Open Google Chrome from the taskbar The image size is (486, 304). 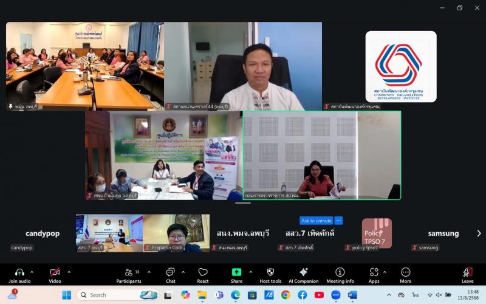pos(286,295)
